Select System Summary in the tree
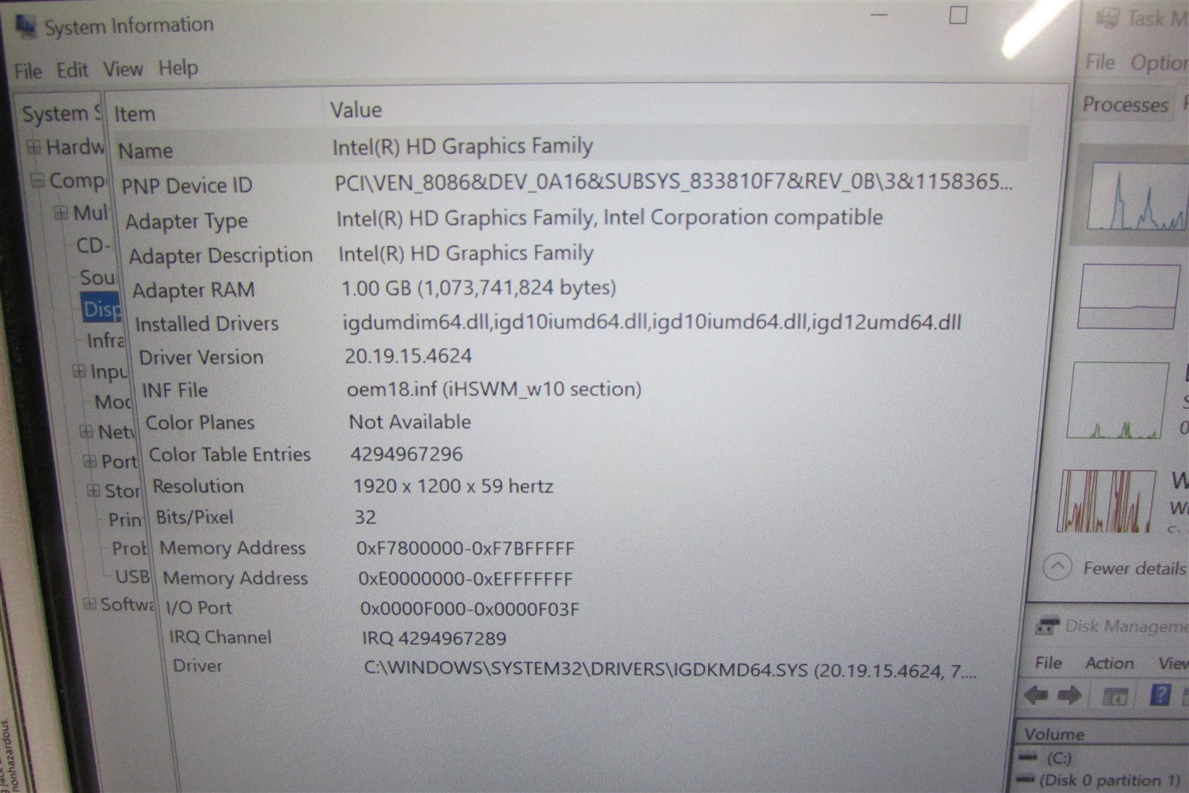 pyautogui.click(x=62, y=114)
